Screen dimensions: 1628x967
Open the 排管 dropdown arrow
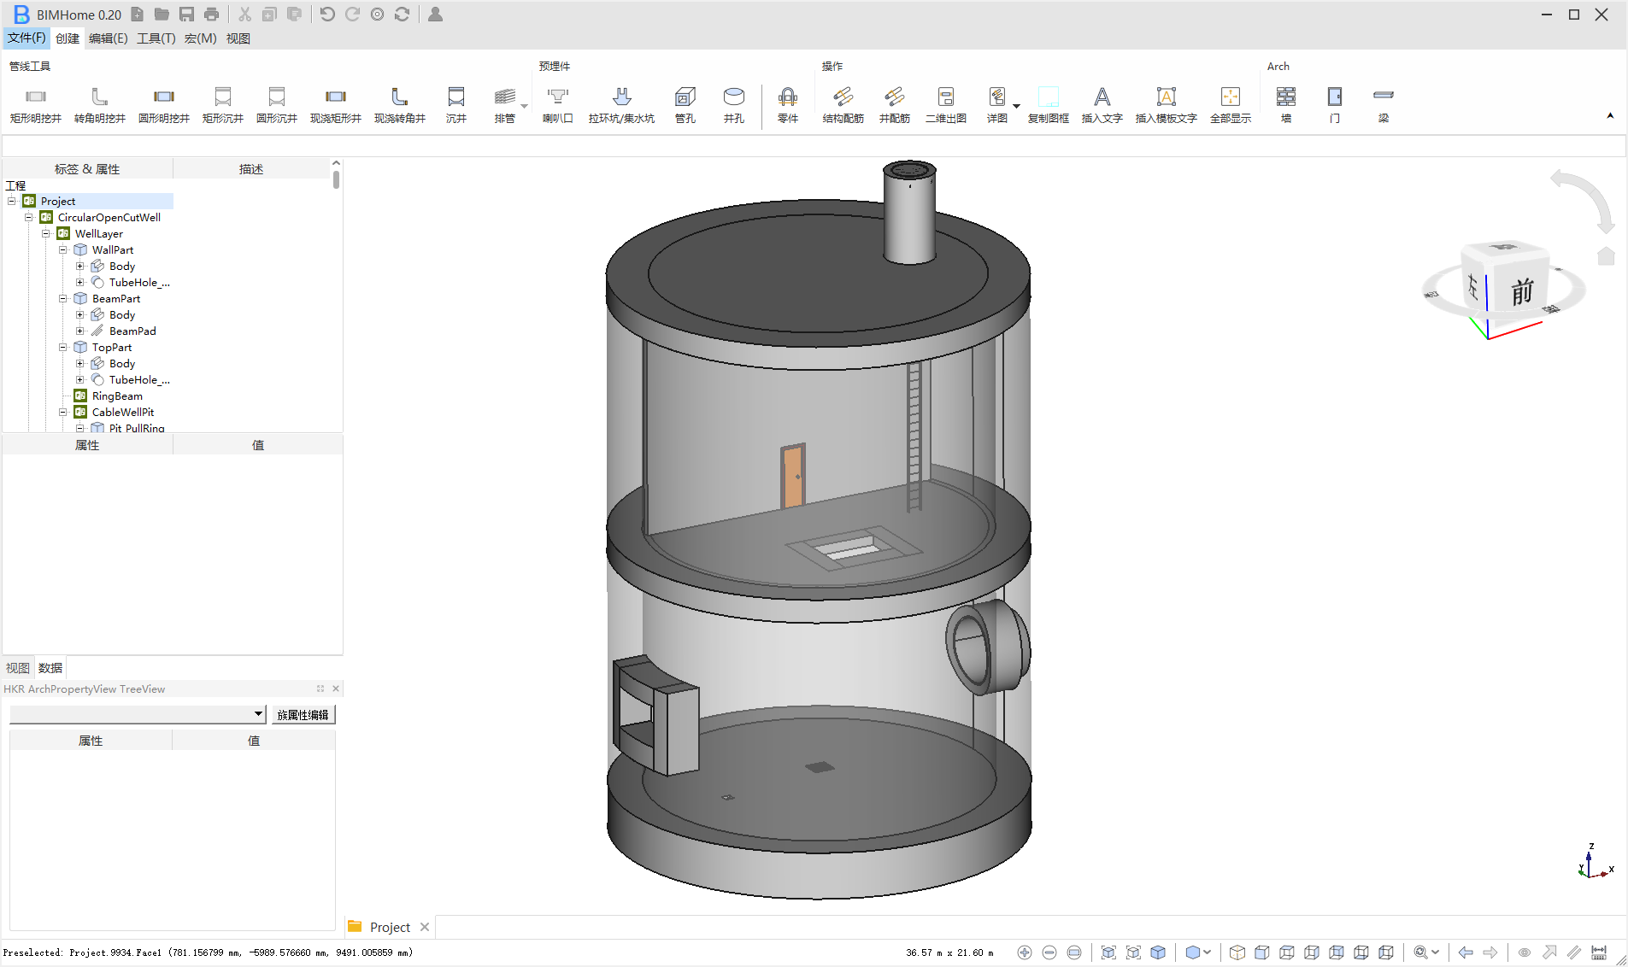pos(524,107)
